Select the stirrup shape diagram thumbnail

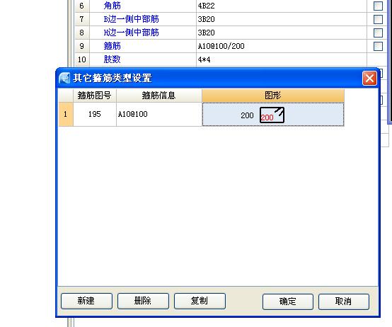click(272, 115)
